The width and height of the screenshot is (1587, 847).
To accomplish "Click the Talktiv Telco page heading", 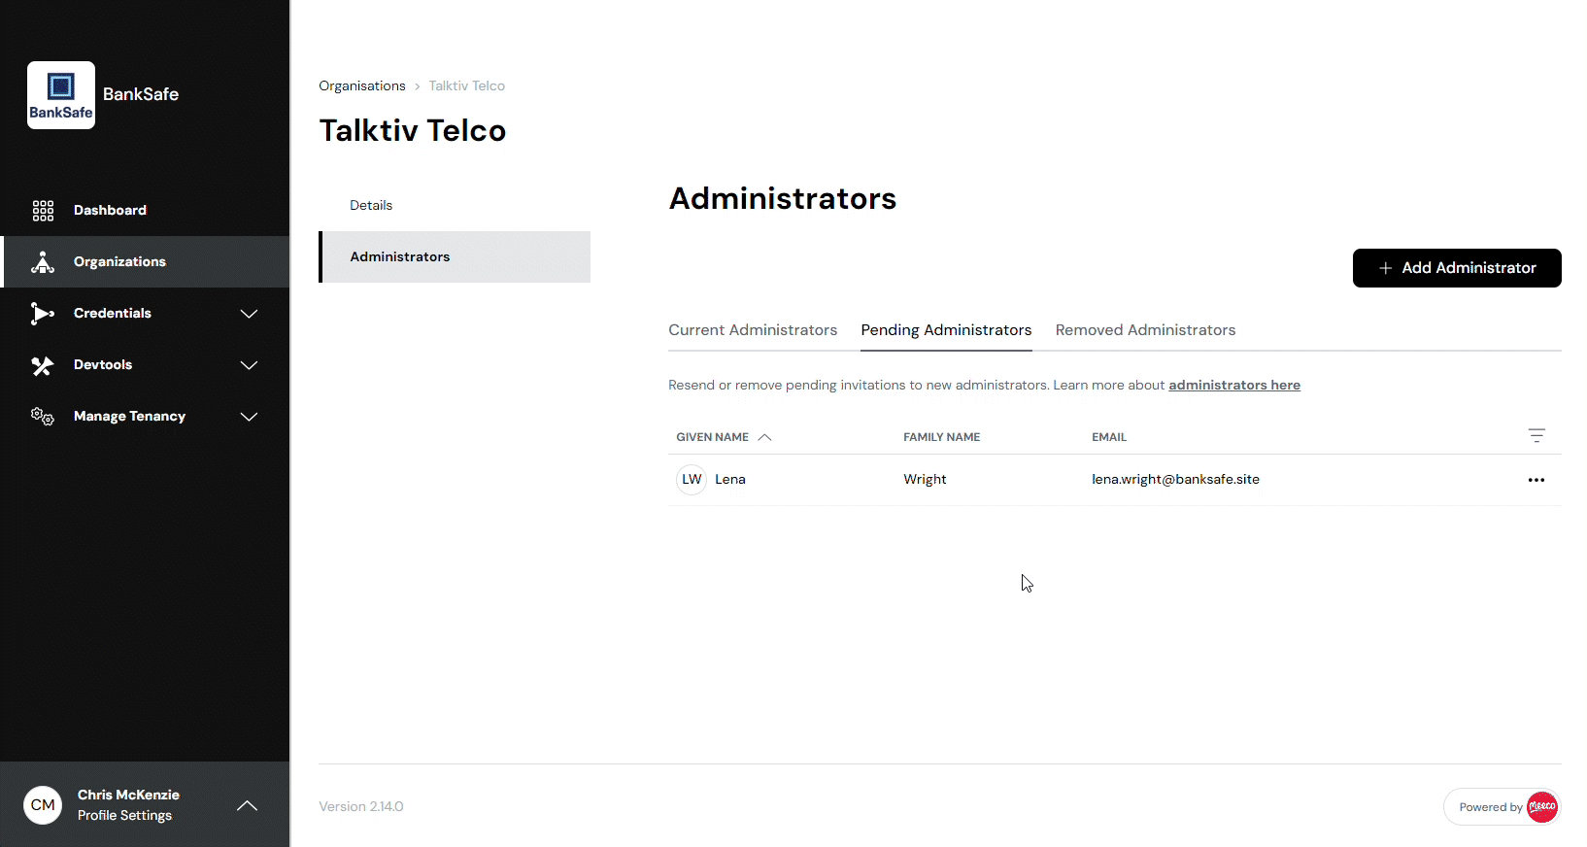I will [x=413, y=130].
